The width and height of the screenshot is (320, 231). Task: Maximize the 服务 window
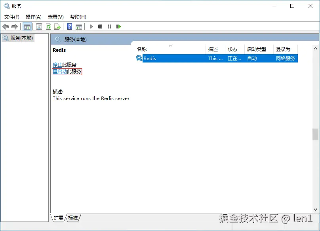coord(292,6)
